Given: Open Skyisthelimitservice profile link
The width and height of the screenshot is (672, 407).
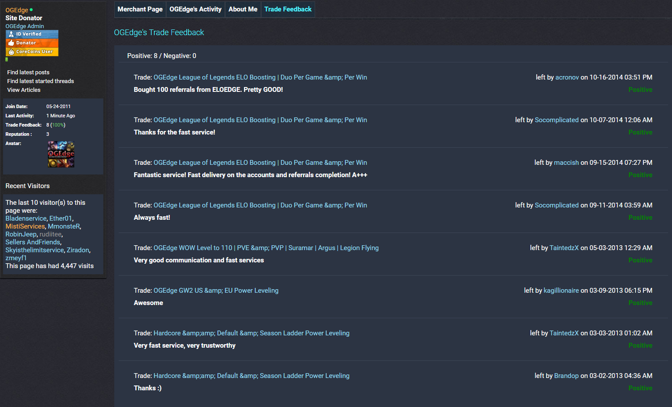Looking at the screenshot, I should click(35, 250).
